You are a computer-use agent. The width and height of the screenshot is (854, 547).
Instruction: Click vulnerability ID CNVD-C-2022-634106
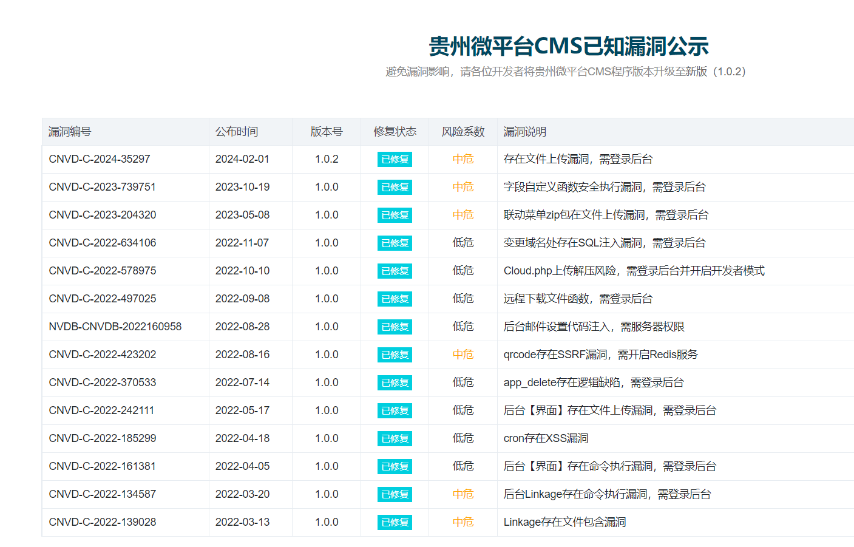click(x=103, y=243)
